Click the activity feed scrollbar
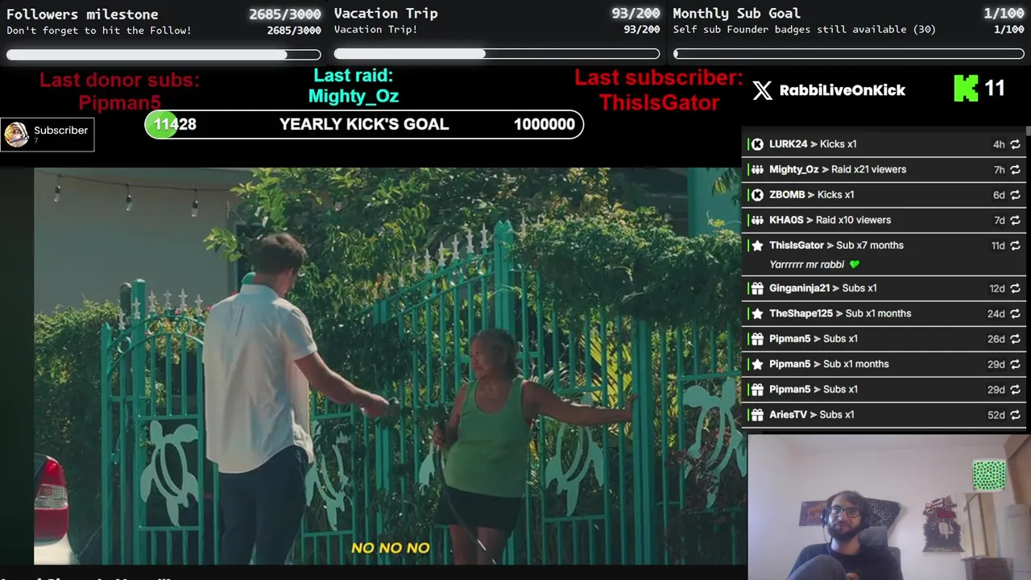 point(1028,131)
